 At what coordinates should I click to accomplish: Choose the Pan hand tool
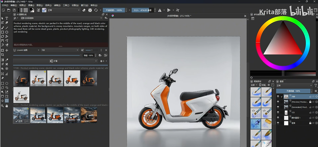[x=7, y=106]
